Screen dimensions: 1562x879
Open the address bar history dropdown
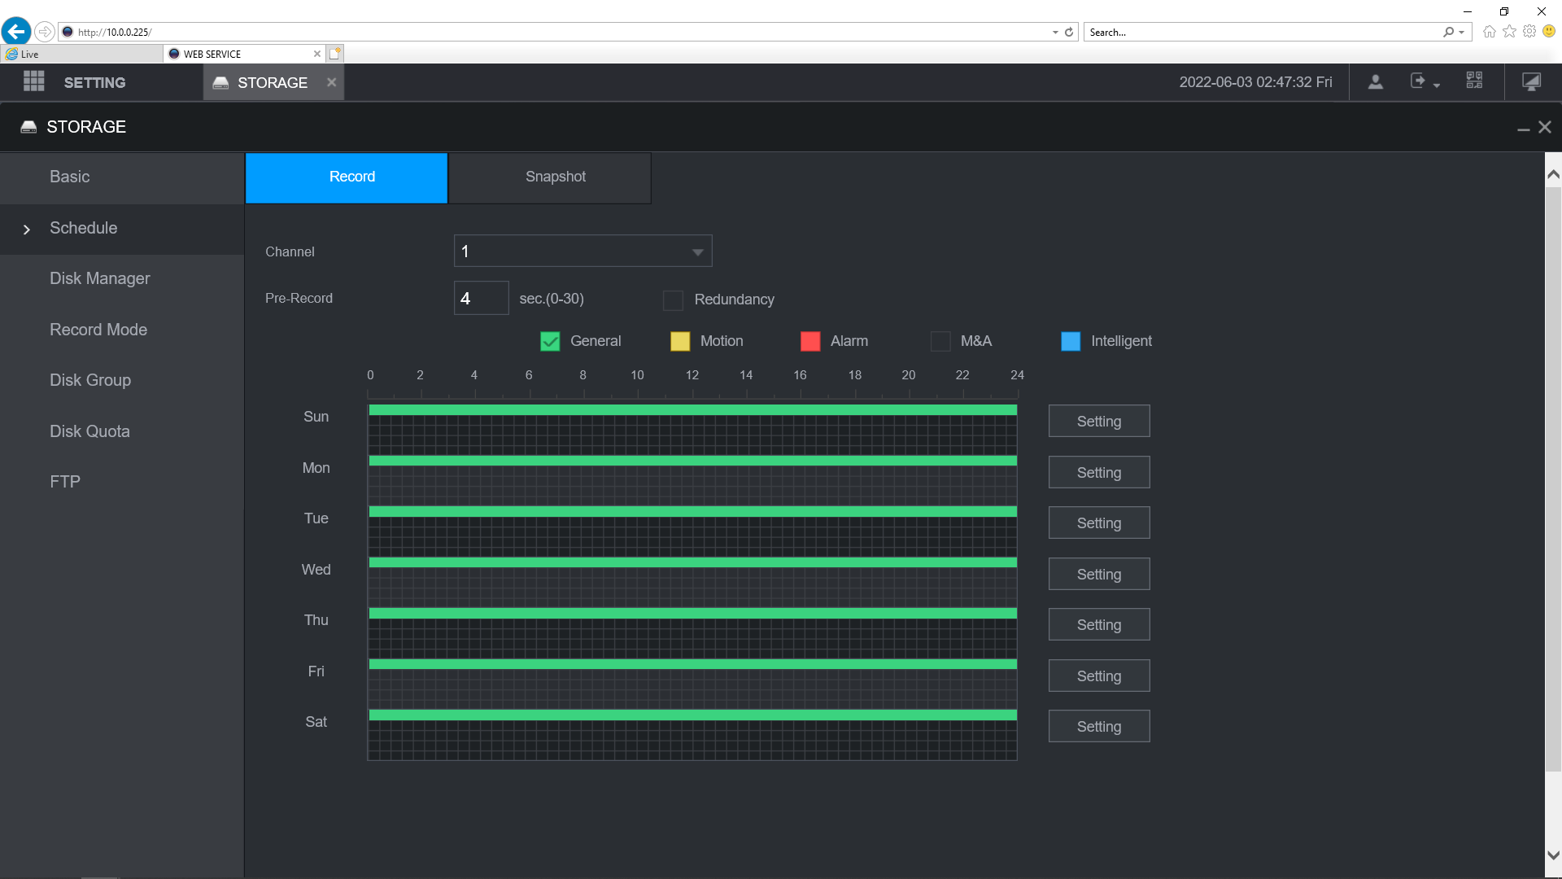[x=1055, y=33]
